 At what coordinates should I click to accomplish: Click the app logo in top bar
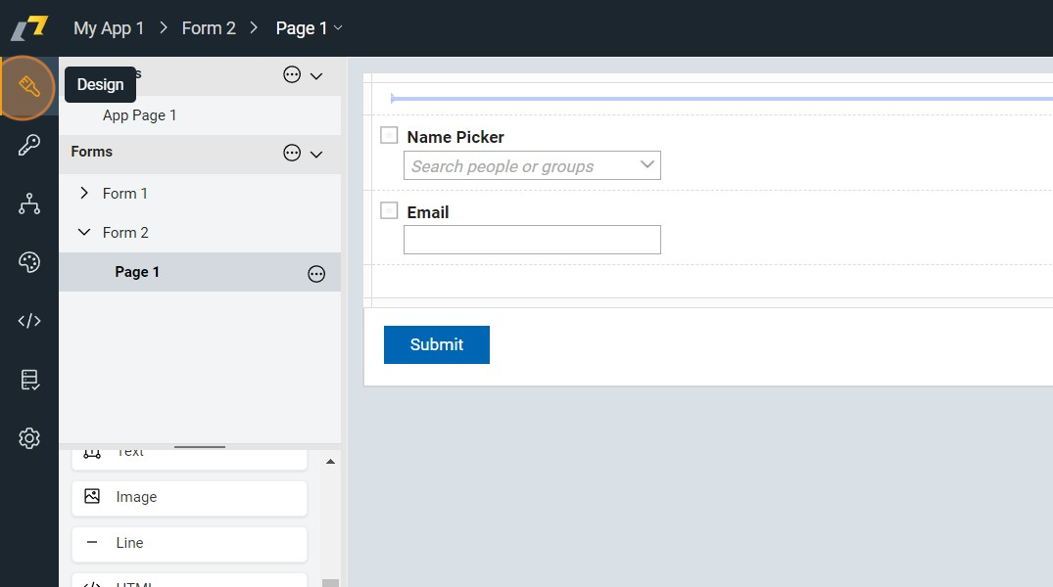pos(29,28)
